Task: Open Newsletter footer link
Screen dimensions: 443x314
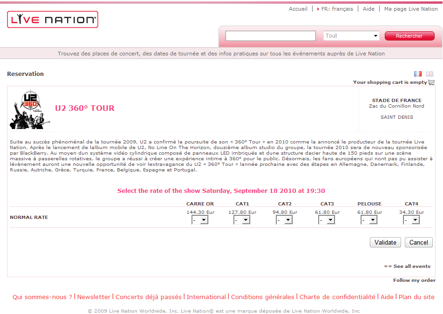Action: pos(94,297)
